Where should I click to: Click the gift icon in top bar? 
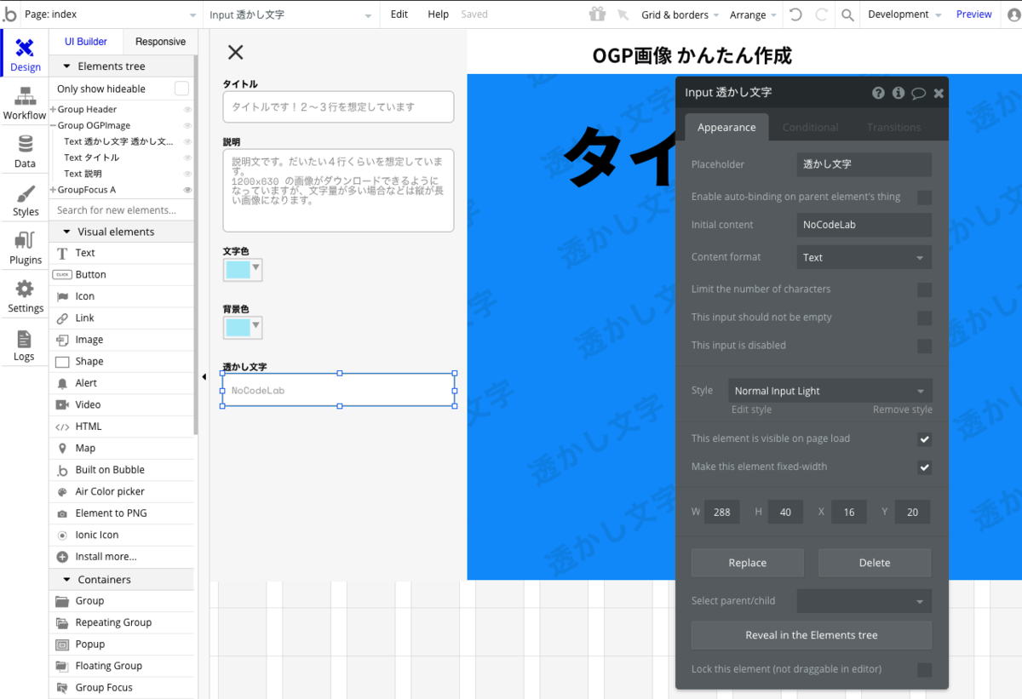click(x=597, y=14)
